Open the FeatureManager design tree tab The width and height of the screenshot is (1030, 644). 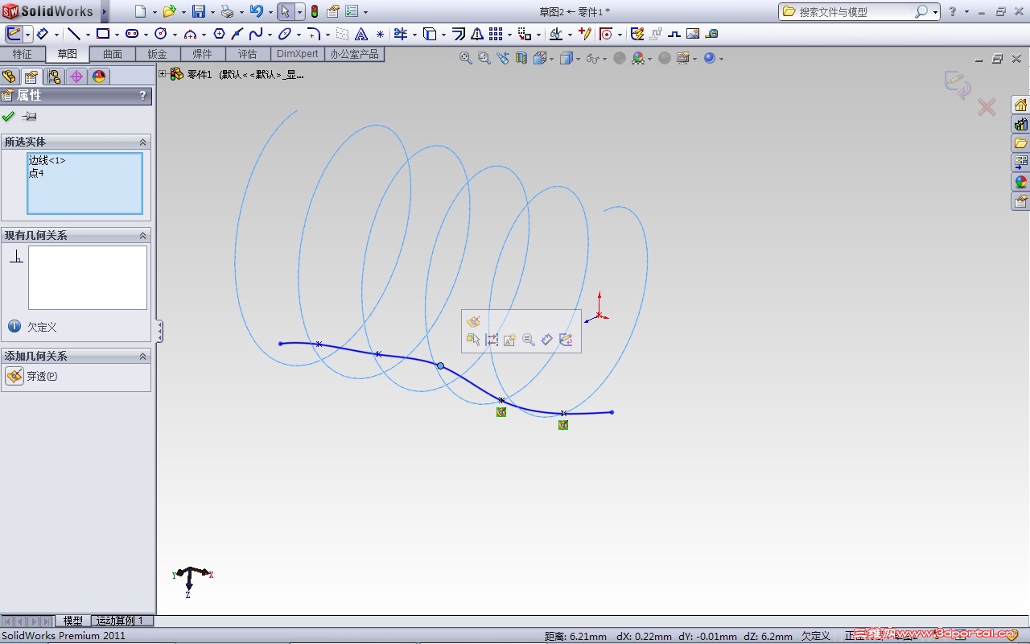9,76
